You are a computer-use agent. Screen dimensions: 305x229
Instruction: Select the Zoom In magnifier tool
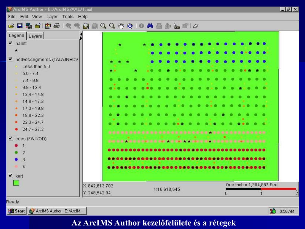(103, 26)
